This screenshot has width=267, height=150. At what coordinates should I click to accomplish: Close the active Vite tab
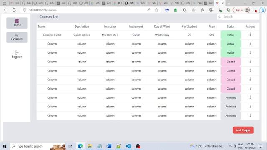click(x=222, y=3)
